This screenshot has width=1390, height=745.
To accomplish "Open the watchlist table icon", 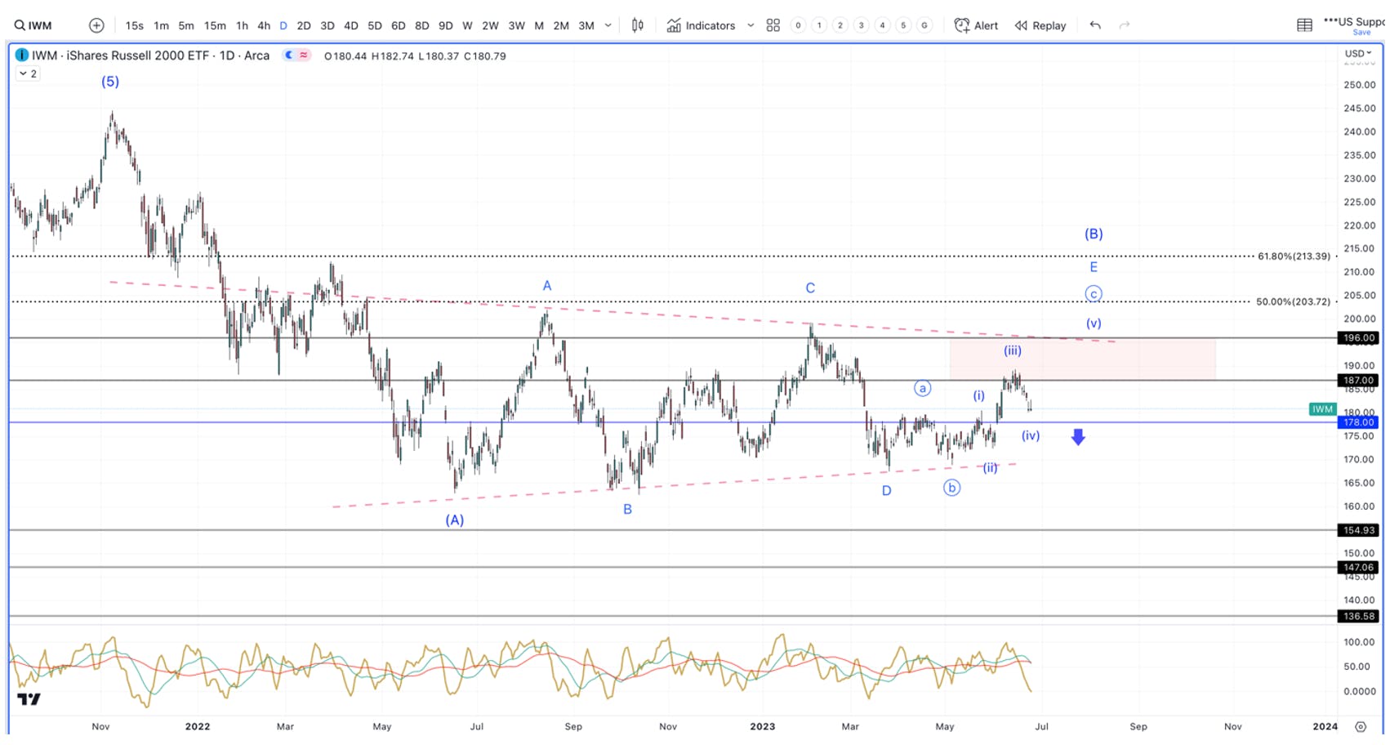I will pos(1305,25).
